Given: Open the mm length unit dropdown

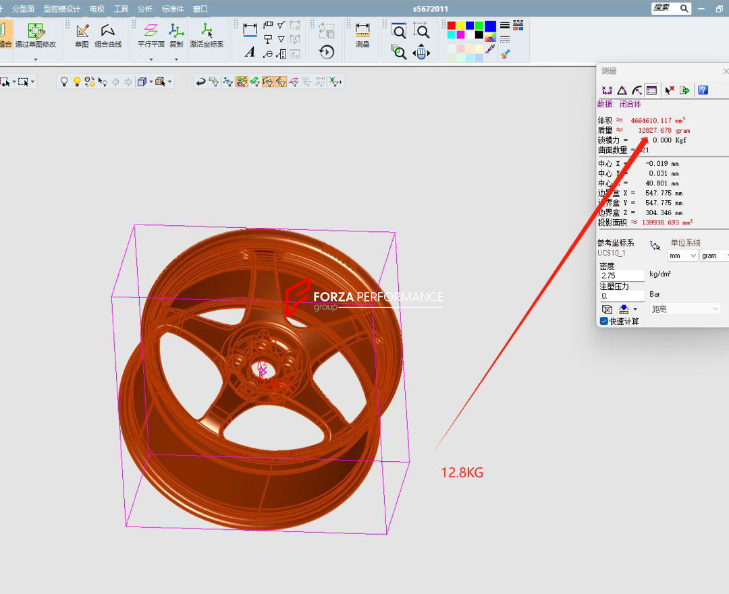Looking at the screenshot, I should (682, 256).
